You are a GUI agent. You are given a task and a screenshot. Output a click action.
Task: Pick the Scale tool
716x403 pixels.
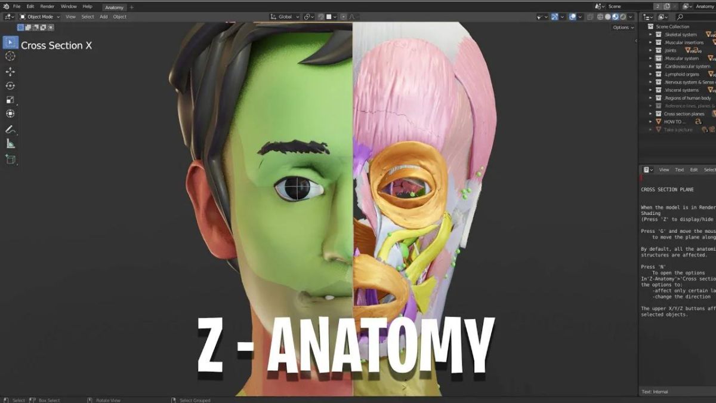pos(10,100)
